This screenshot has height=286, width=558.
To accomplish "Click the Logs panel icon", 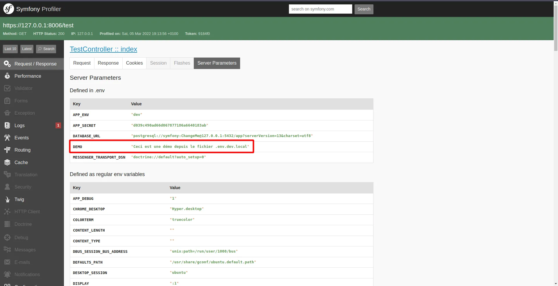I will [x=7, y=125].
